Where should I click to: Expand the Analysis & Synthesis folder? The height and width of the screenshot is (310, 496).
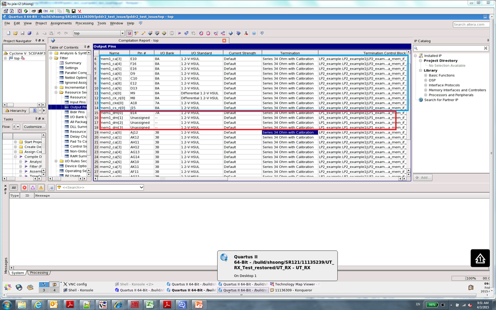click(x=51, y=53)
